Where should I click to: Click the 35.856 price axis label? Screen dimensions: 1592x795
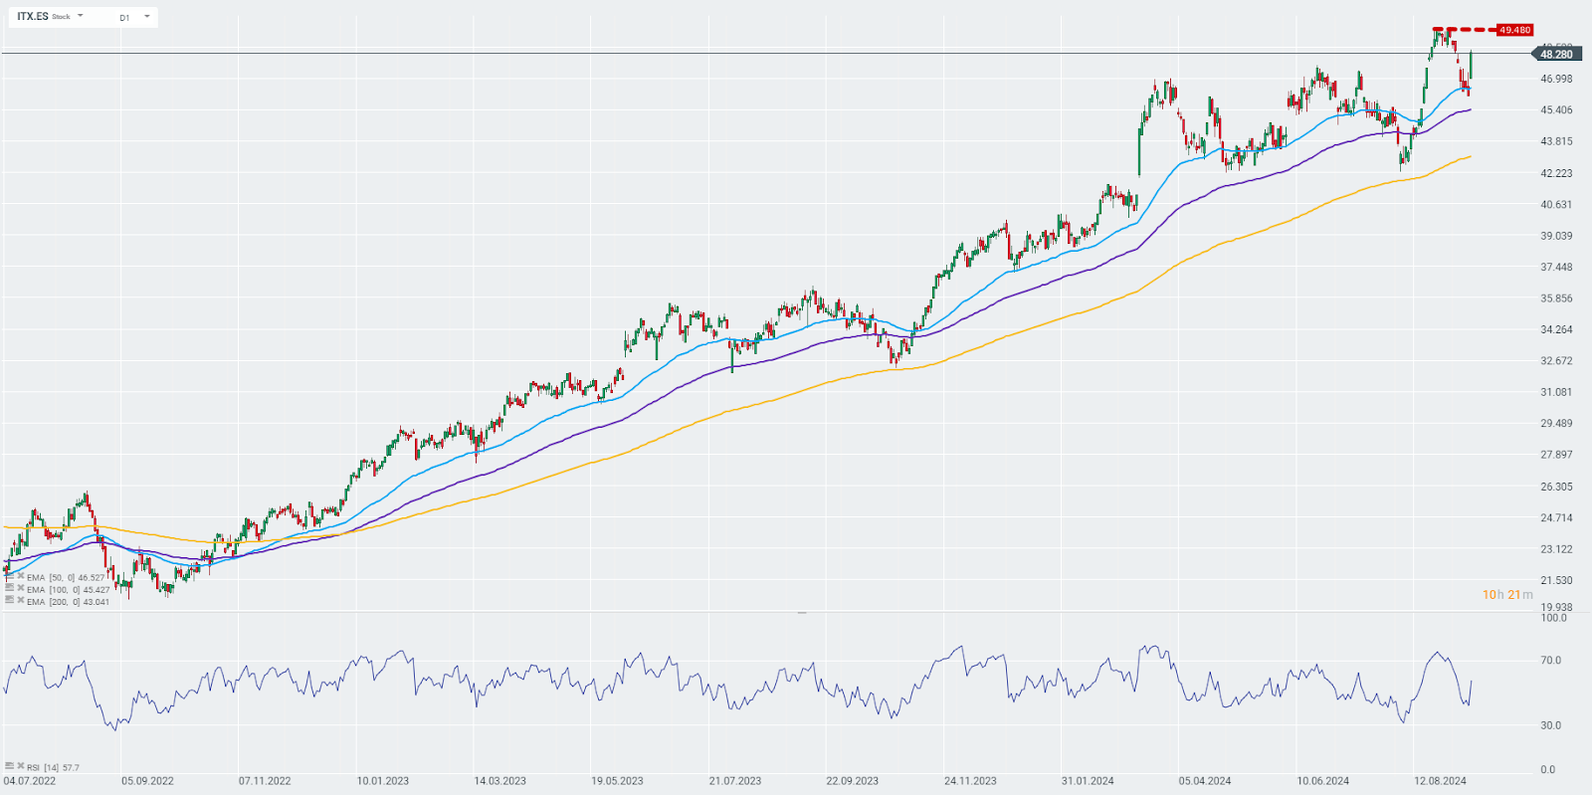click(1556, 298)
